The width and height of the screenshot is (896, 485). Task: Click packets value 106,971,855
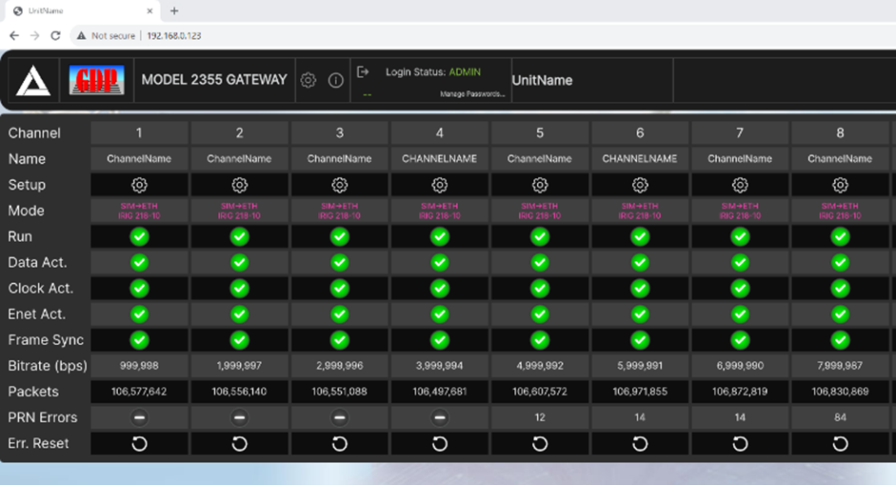coord(640,392)
